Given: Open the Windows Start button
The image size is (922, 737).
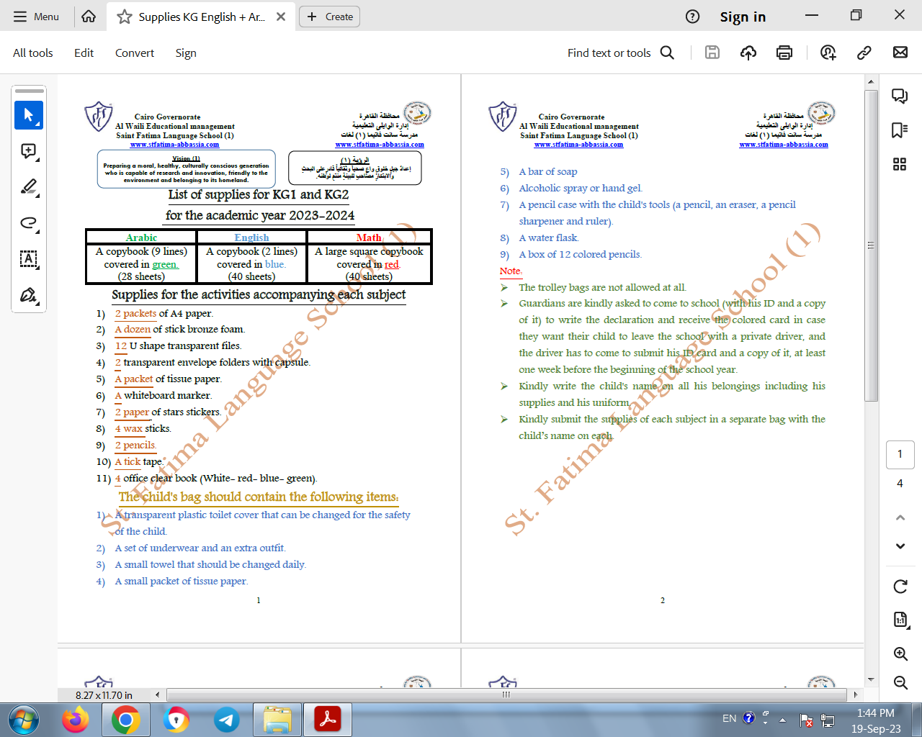Looking at the screenshot, I should tap(23, 720).
